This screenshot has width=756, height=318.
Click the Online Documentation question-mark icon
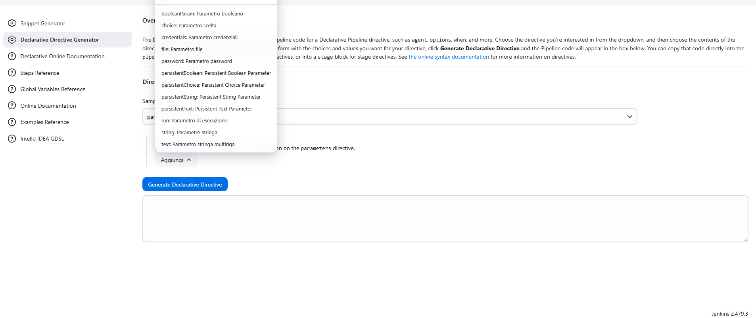12,106
